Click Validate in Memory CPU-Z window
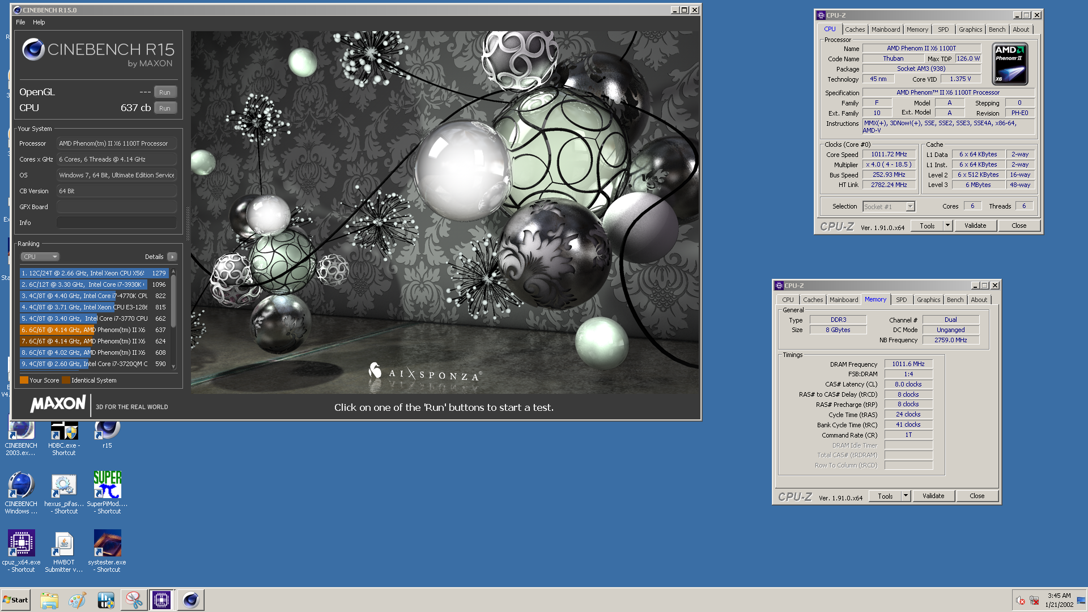1088x612 pixels. point(933,496)
